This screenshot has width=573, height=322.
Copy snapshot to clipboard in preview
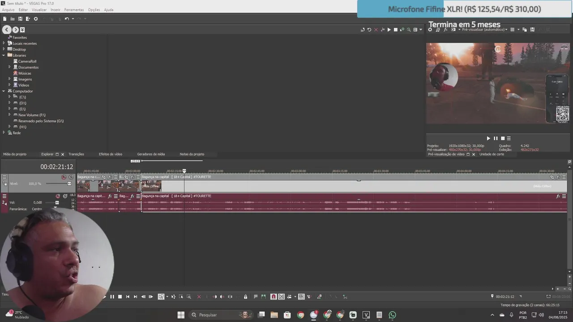pos(525,30)
